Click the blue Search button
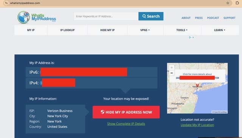 point(151,16)
